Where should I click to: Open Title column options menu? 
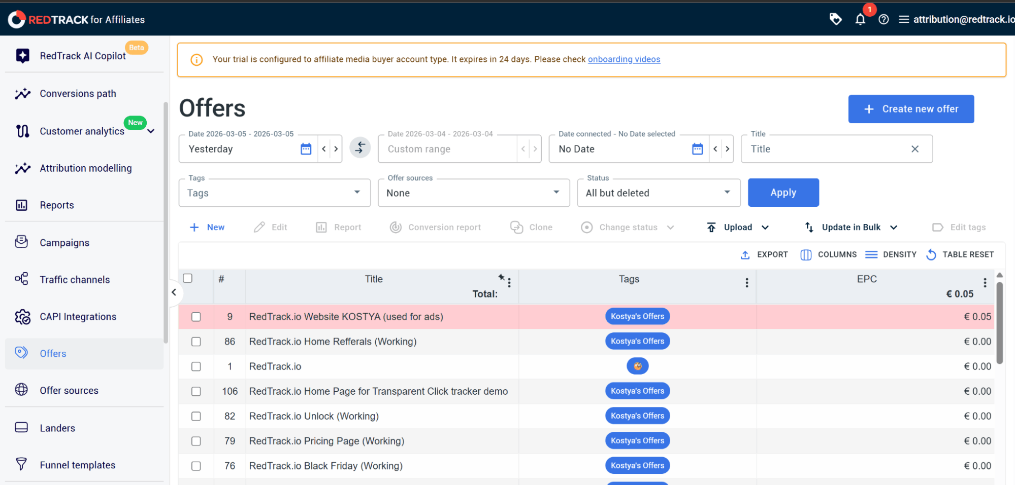(509, 283)
